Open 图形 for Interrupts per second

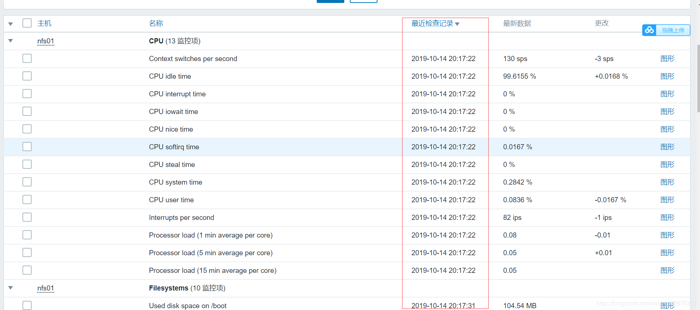(x=667, y=217)
